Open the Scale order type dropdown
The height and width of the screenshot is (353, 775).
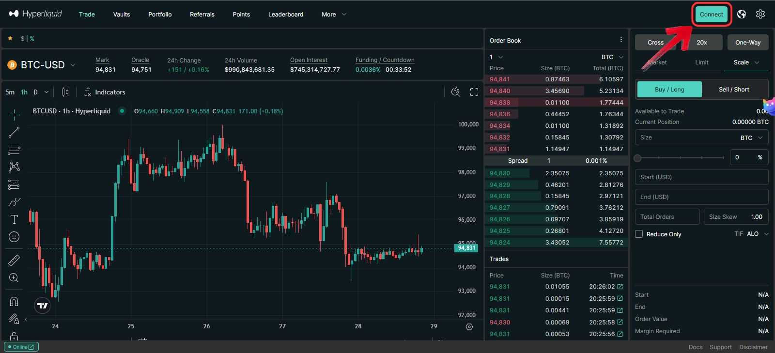pyautogui.click(x=746, y=62)
